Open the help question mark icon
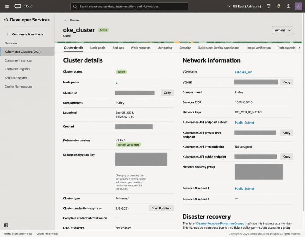Screen dimensions: 305x237 288,6
